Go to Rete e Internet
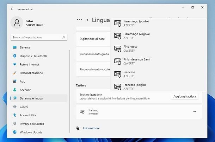The image size is (215, 142). coord(39,64)
